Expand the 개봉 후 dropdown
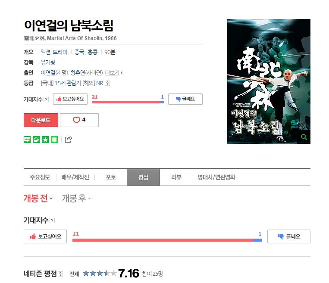 pyautogui.click(x=76, y=198)
